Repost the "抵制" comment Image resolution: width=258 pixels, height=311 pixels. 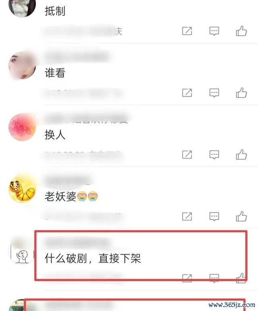[x=187, y=31]
